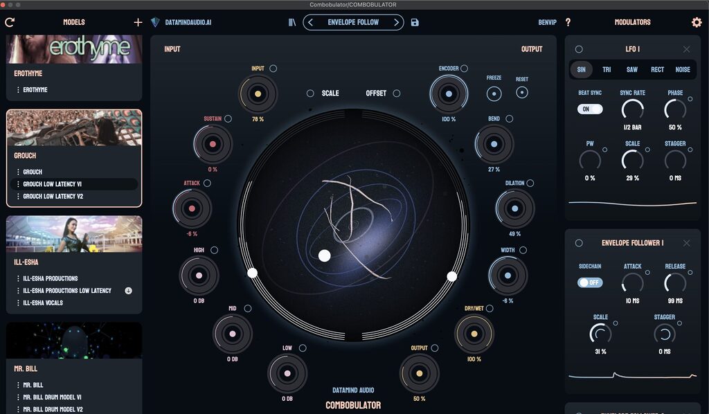The height and width of the screenshot is (414, 709).
Task: Select RECT LFO waveform
Action: coord(658,69)
